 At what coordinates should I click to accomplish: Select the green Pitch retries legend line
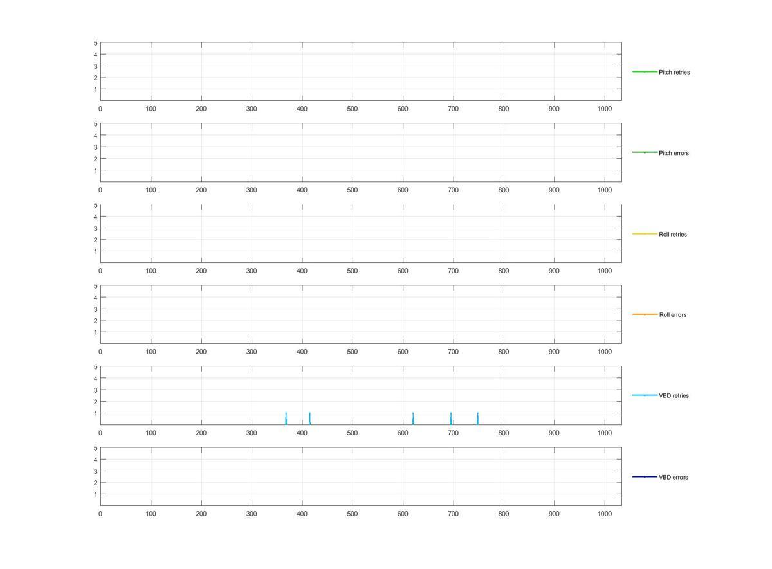coord(645,71)
